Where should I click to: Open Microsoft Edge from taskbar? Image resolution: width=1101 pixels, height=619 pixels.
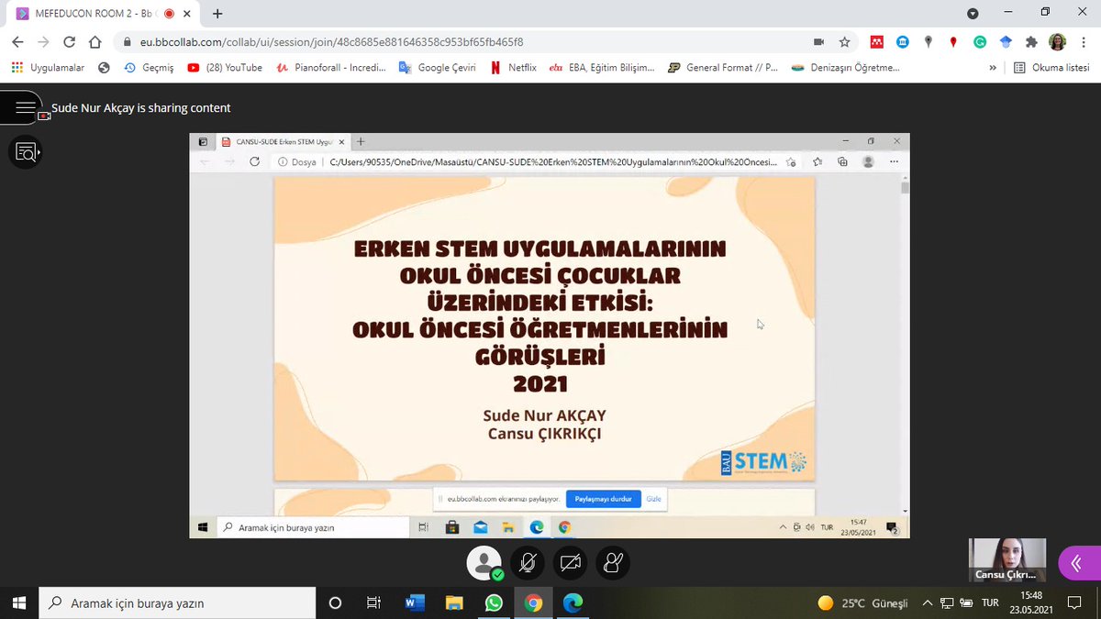pyautogui.click(x=573, y=602)
